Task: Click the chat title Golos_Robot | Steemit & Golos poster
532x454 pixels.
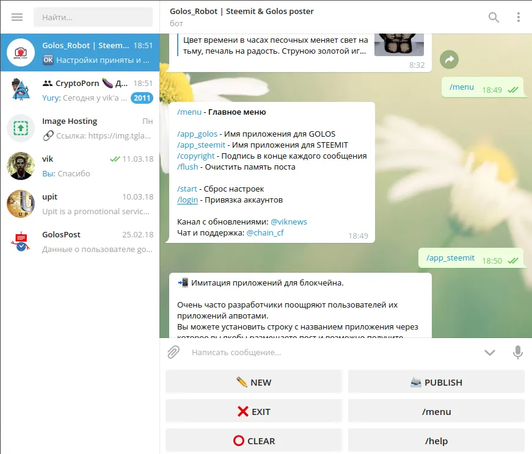Action: coord(242,11)
